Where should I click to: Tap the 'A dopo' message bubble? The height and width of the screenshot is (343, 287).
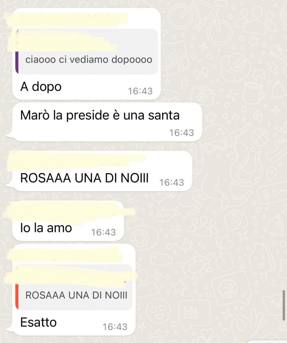click(x=86, y=54)
